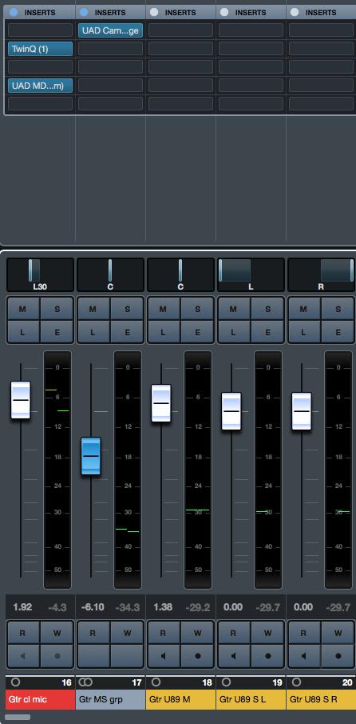This screenshot has height=724, width=356.
Task: Click the center panner of Gtr MS grp
Action: coord(110,274)
